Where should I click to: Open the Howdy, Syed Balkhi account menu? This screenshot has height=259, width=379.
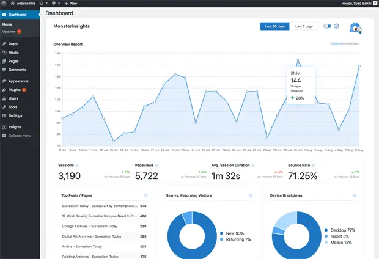(355, 3)
